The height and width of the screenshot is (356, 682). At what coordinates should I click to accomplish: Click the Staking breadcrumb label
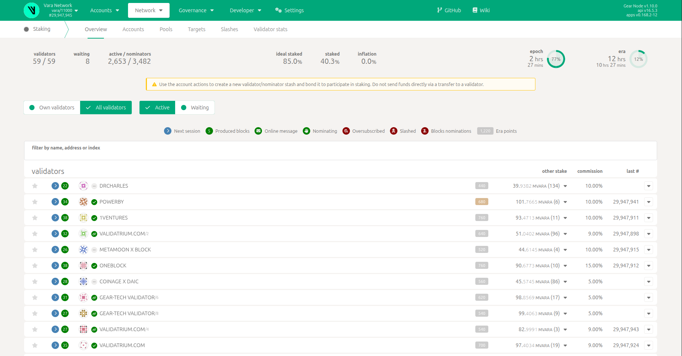click(42, 29)
